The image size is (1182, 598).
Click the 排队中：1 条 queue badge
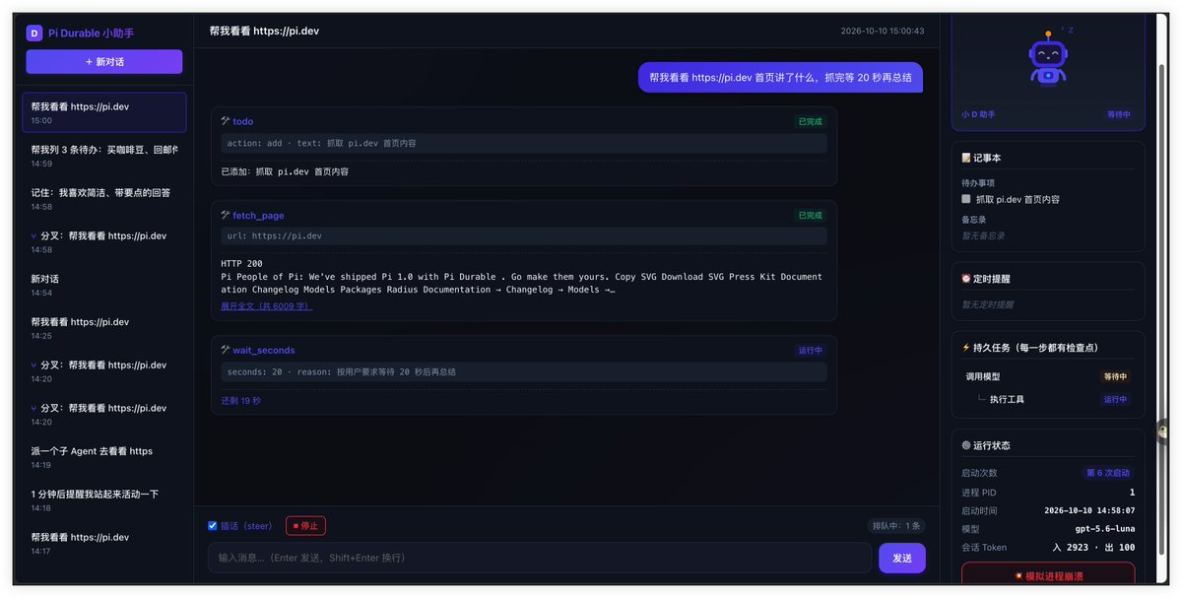tap(896, 526)
